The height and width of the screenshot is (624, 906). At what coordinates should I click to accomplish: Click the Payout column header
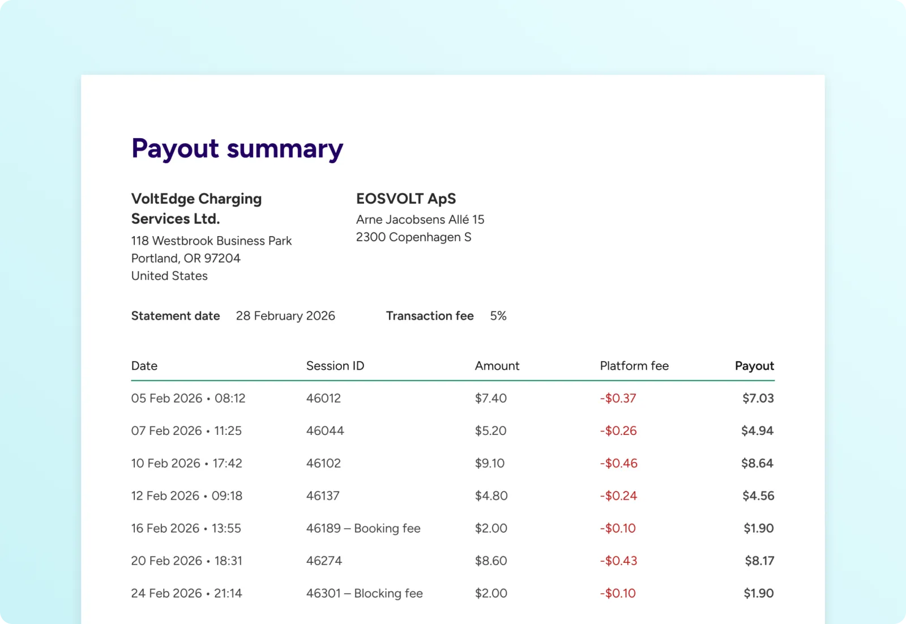click(754, 366)
